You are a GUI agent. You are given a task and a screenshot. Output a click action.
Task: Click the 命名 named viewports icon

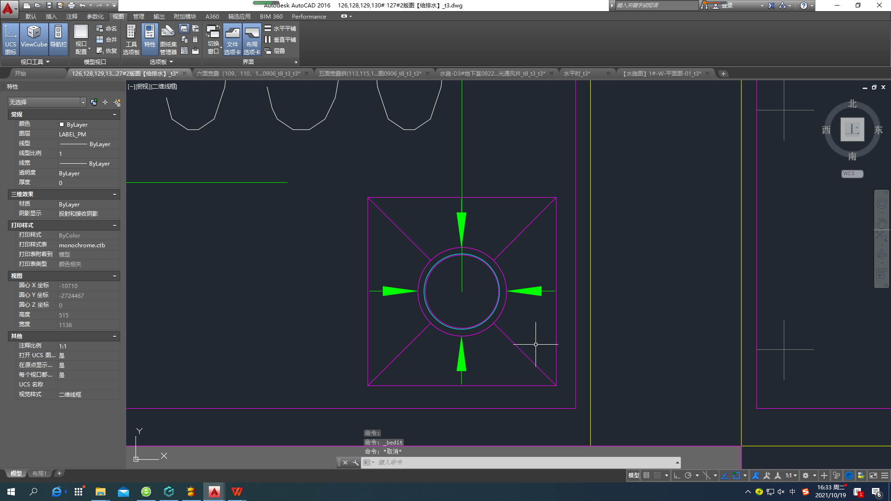pos(106,29)
